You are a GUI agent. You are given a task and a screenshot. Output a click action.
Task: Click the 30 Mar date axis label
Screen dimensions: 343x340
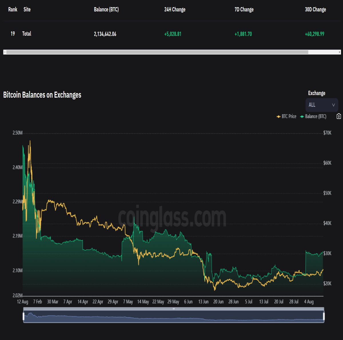click(x=53, y=302)
